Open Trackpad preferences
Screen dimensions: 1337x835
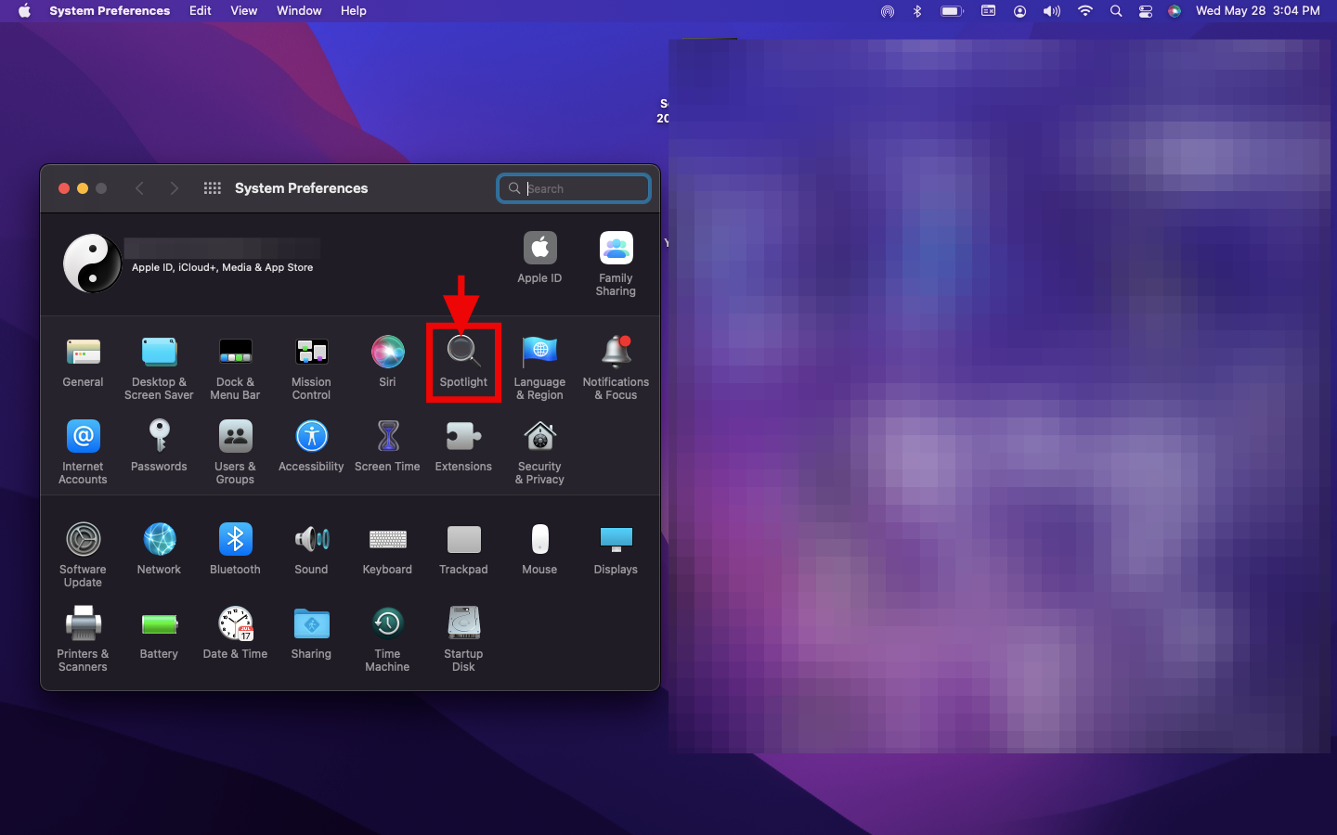point(463,550)
